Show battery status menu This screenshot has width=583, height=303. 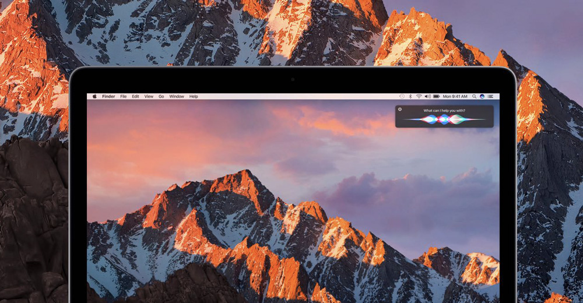437,96
